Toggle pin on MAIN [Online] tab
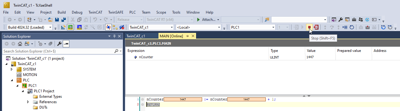 click(187, 36)
